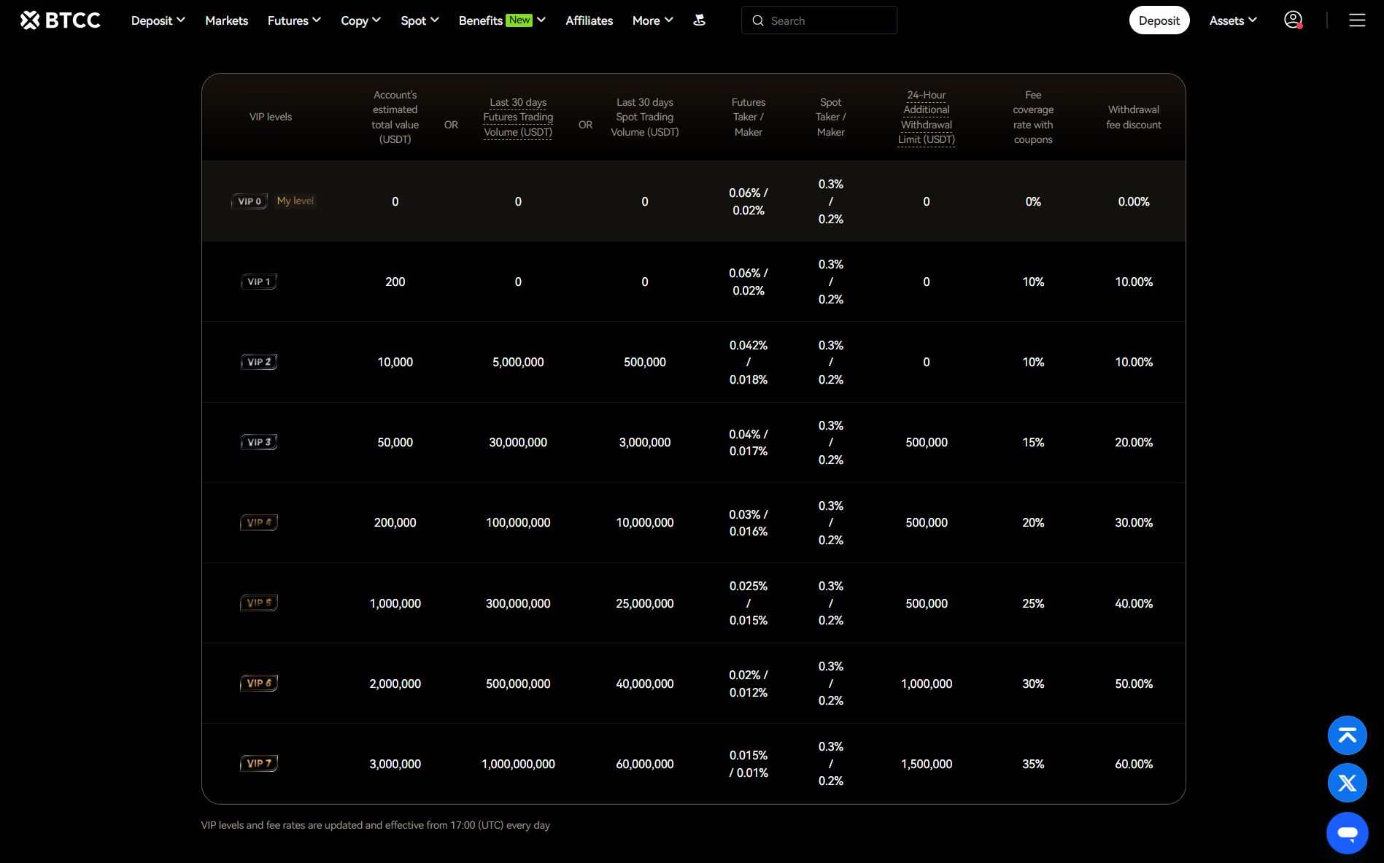The width and height of the screenshot is (1384, 863).
Task: Click the VIP 3 badge
Action: point(259,442)
